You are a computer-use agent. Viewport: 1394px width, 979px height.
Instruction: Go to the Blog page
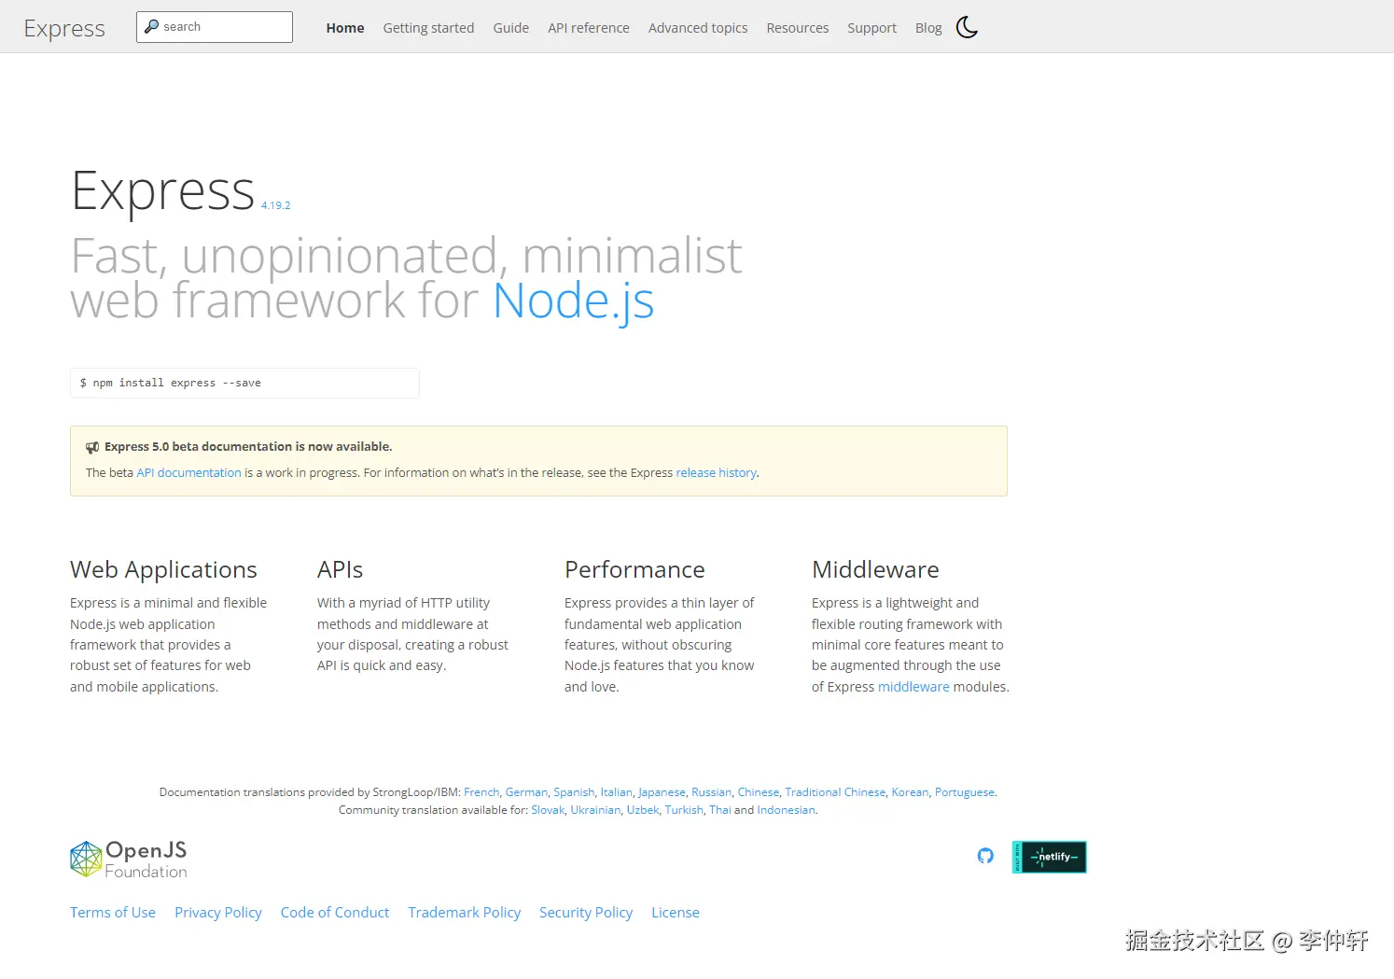click(928, 28)
